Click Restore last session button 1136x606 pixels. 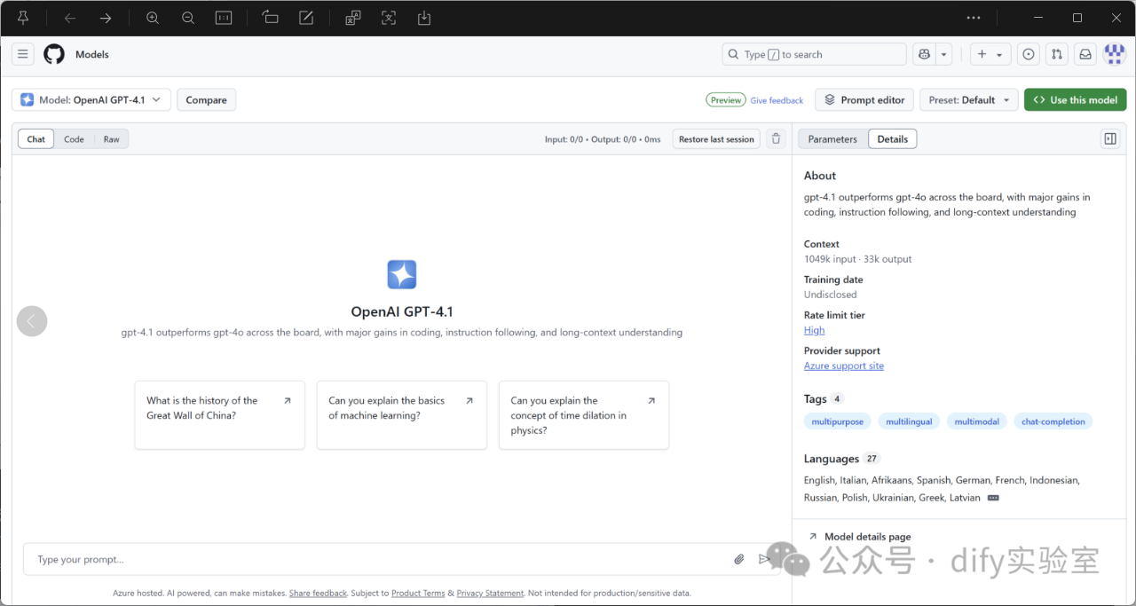(x=716, y=139)
